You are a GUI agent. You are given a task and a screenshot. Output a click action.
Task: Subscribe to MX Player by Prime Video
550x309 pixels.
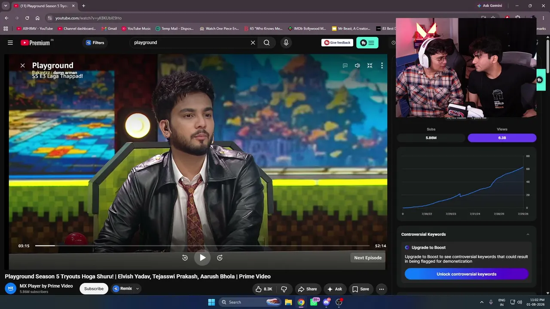(x=94, y=289)
